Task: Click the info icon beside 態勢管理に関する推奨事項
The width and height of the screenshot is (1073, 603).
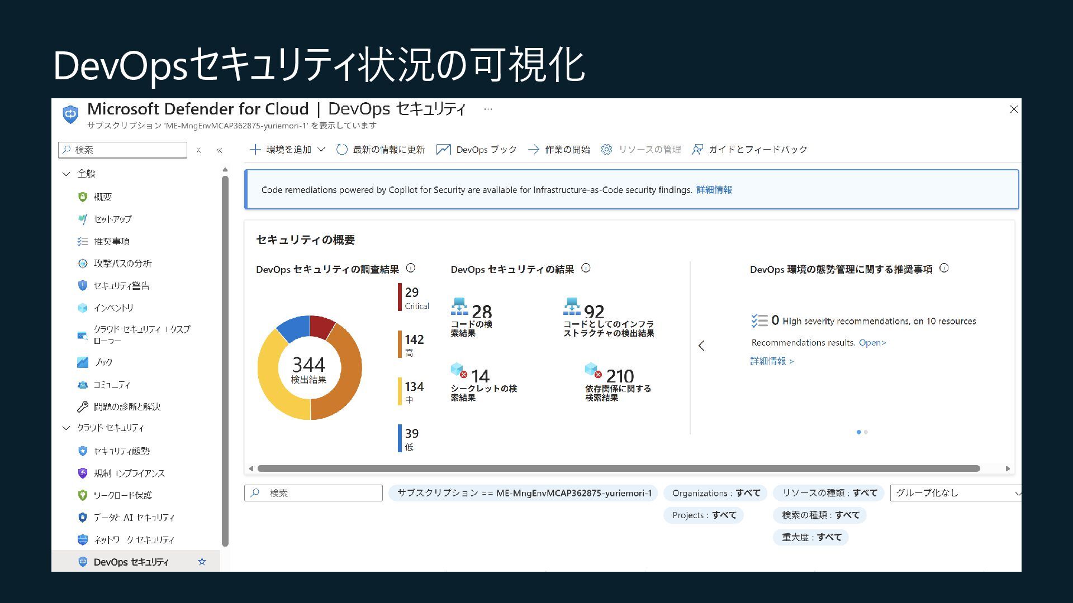Action: 944,269
